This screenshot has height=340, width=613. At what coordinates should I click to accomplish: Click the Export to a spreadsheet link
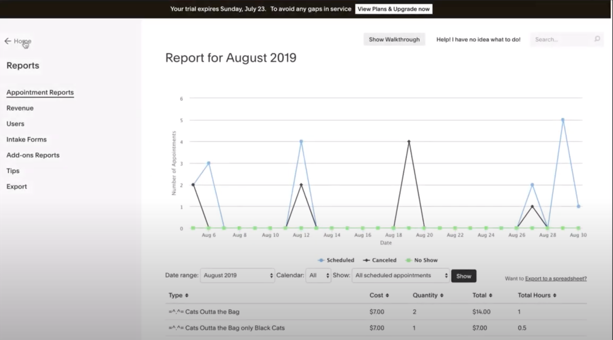556,279
